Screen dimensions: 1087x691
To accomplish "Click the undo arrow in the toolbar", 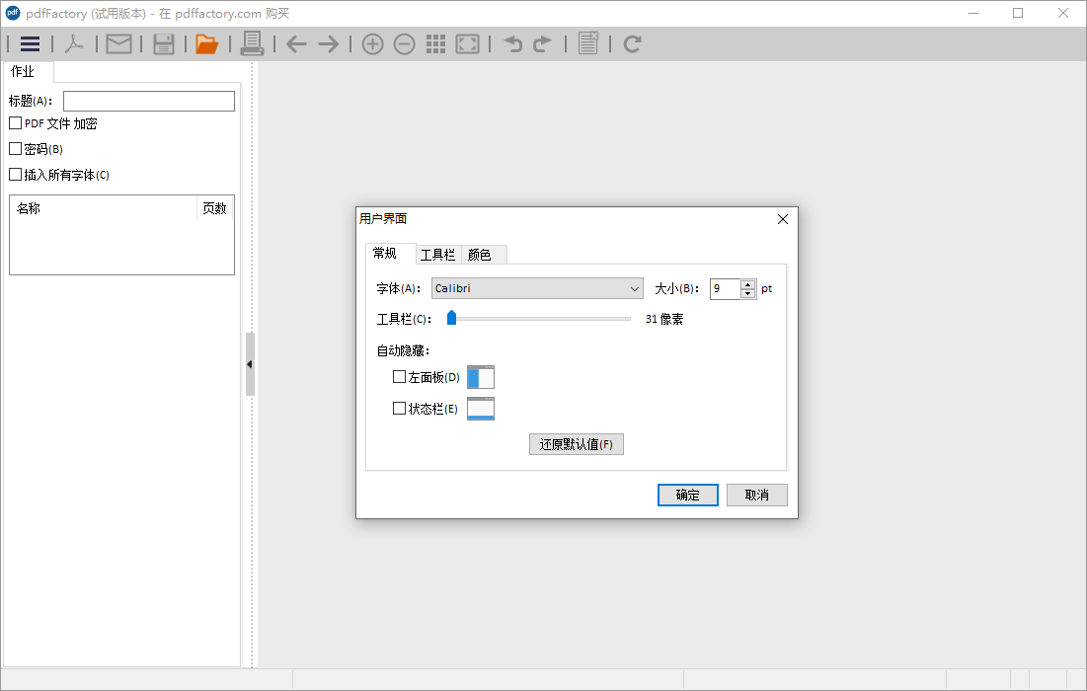I will click(512, 43).
